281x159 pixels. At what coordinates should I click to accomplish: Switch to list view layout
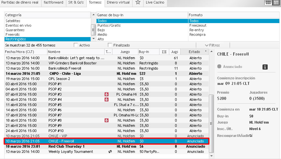(276, 3)
